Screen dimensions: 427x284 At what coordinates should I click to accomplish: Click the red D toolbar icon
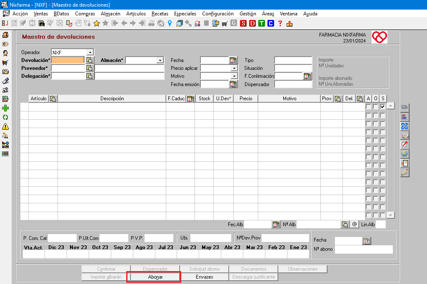pyautogui.click(x=252, y=23)
